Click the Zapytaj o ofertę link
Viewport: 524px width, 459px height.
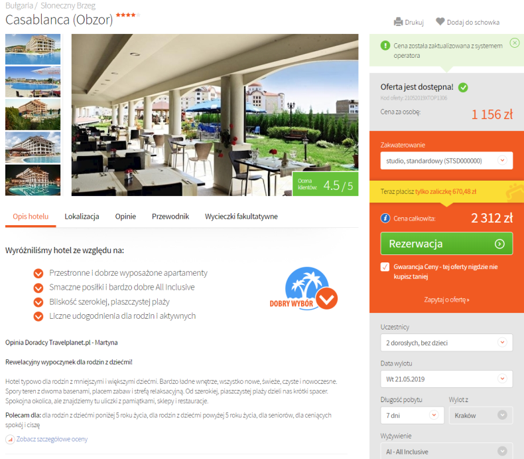446,300
